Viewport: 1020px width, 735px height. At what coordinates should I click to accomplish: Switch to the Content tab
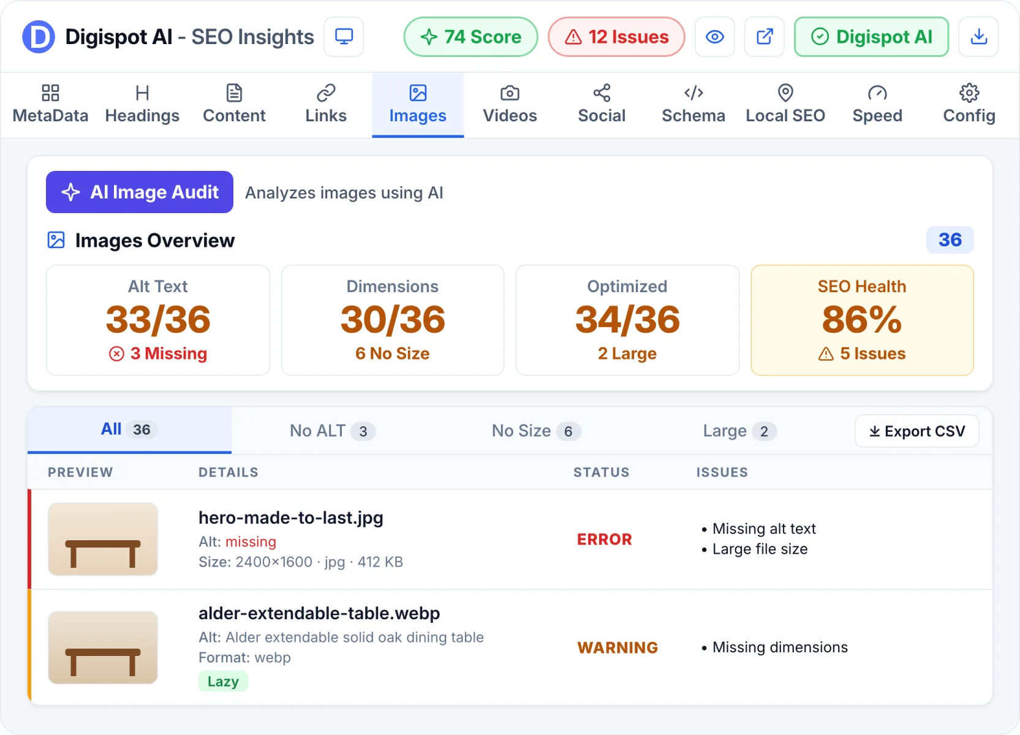(x=234, y=105)
